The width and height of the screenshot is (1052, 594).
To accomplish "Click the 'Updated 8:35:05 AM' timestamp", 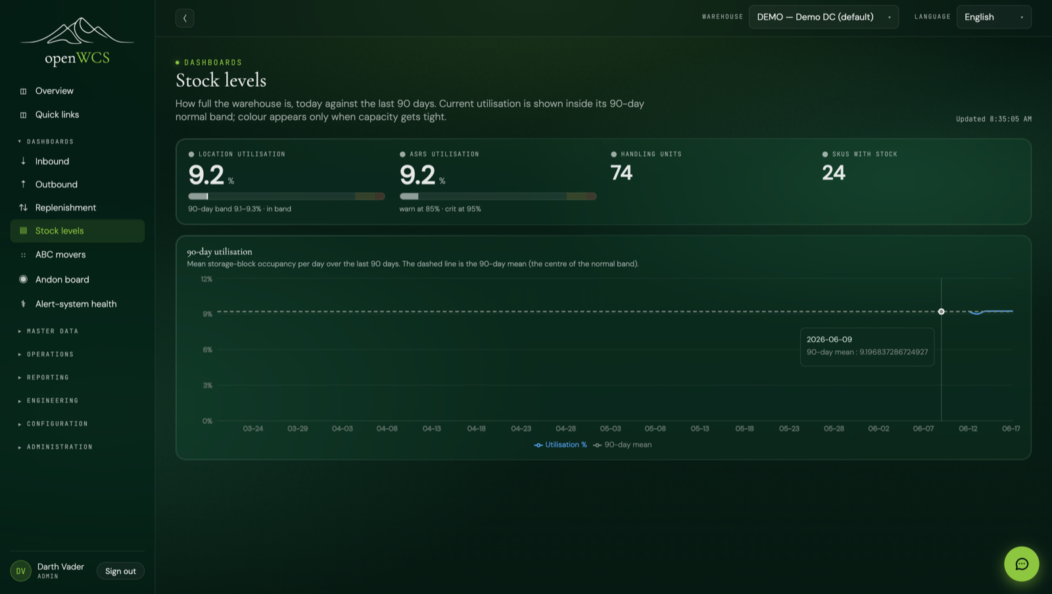I will tap(993, 119).
